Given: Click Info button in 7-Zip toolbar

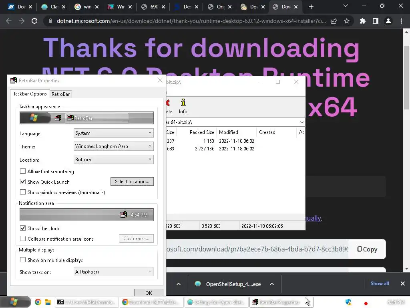Looking at the screenshot, I should [x=183, y=106].
